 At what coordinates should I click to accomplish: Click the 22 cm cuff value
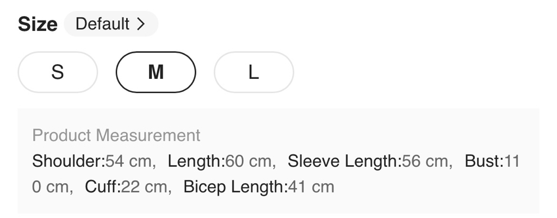144,187
